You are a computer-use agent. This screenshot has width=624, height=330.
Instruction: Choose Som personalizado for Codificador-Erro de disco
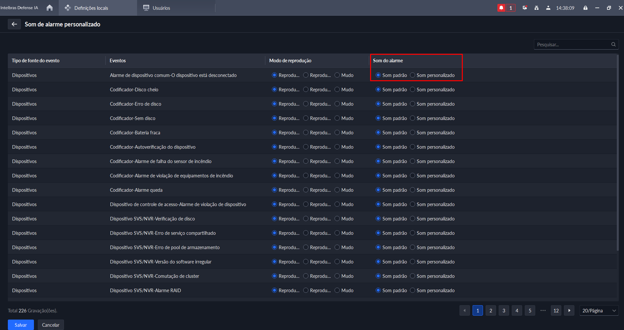pyautogui.click(x=413, y=104)
